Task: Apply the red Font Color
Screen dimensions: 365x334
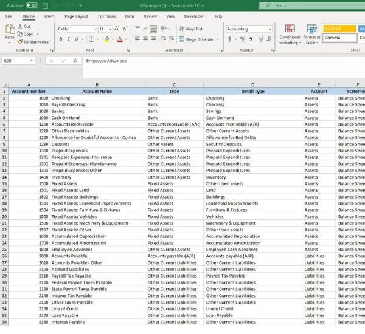Action: tap(120, 39)
